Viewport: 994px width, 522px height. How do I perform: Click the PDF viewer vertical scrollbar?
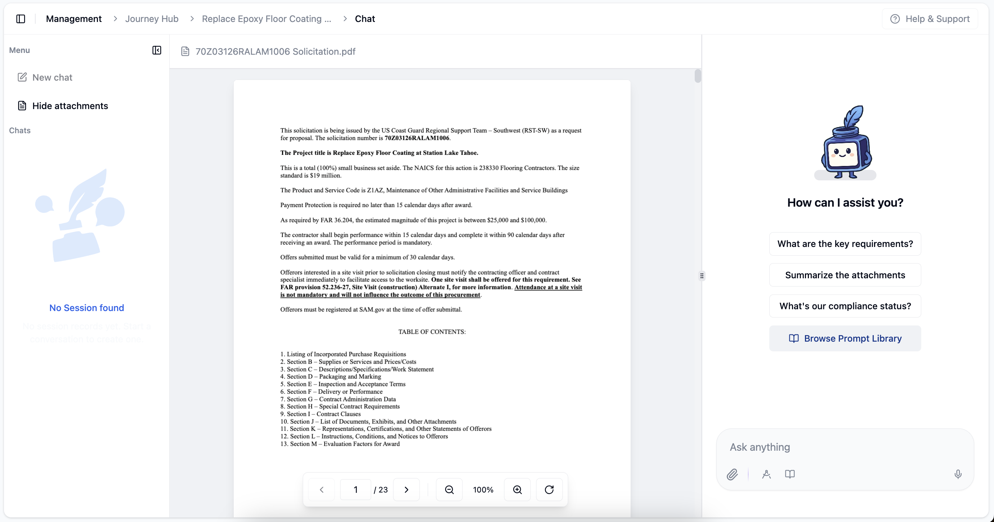[697, 76]
